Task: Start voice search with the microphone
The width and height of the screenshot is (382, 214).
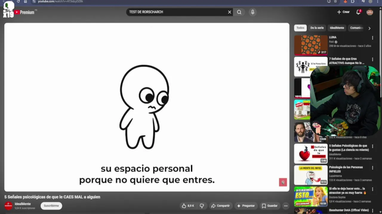Action: [x=252, y=12]
